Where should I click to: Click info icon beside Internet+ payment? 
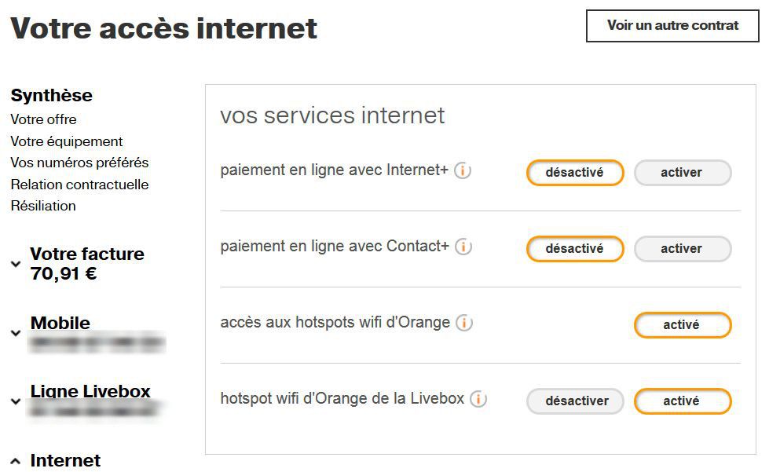[x=463, y=170]
